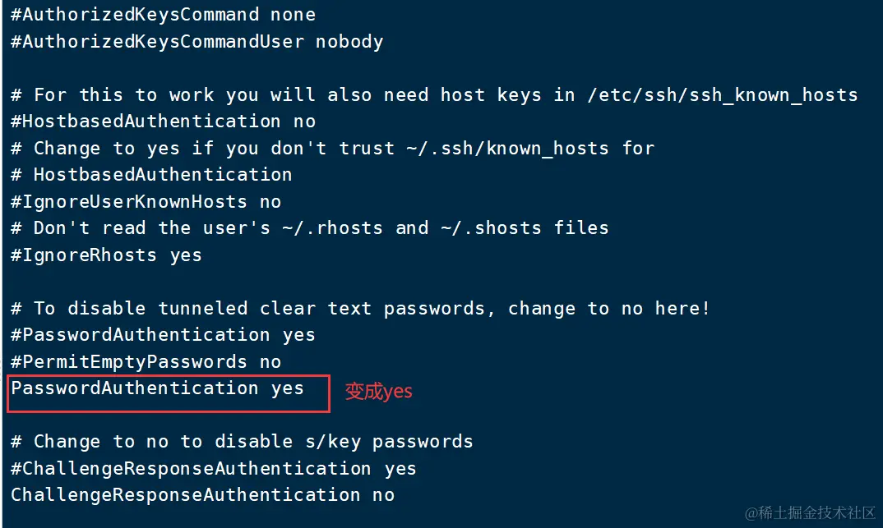Click the 'disable s/key passwords' comment line

tap(242, 442)
